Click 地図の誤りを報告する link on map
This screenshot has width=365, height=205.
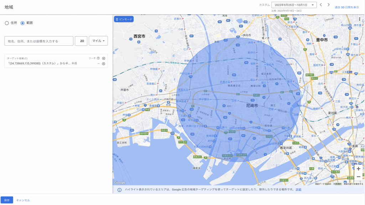(353, 184)
